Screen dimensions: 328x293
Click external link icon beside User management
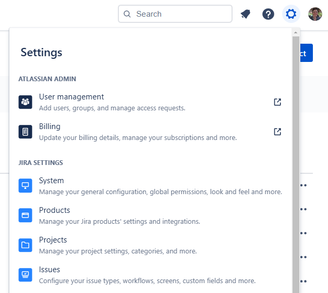[277, 102]
